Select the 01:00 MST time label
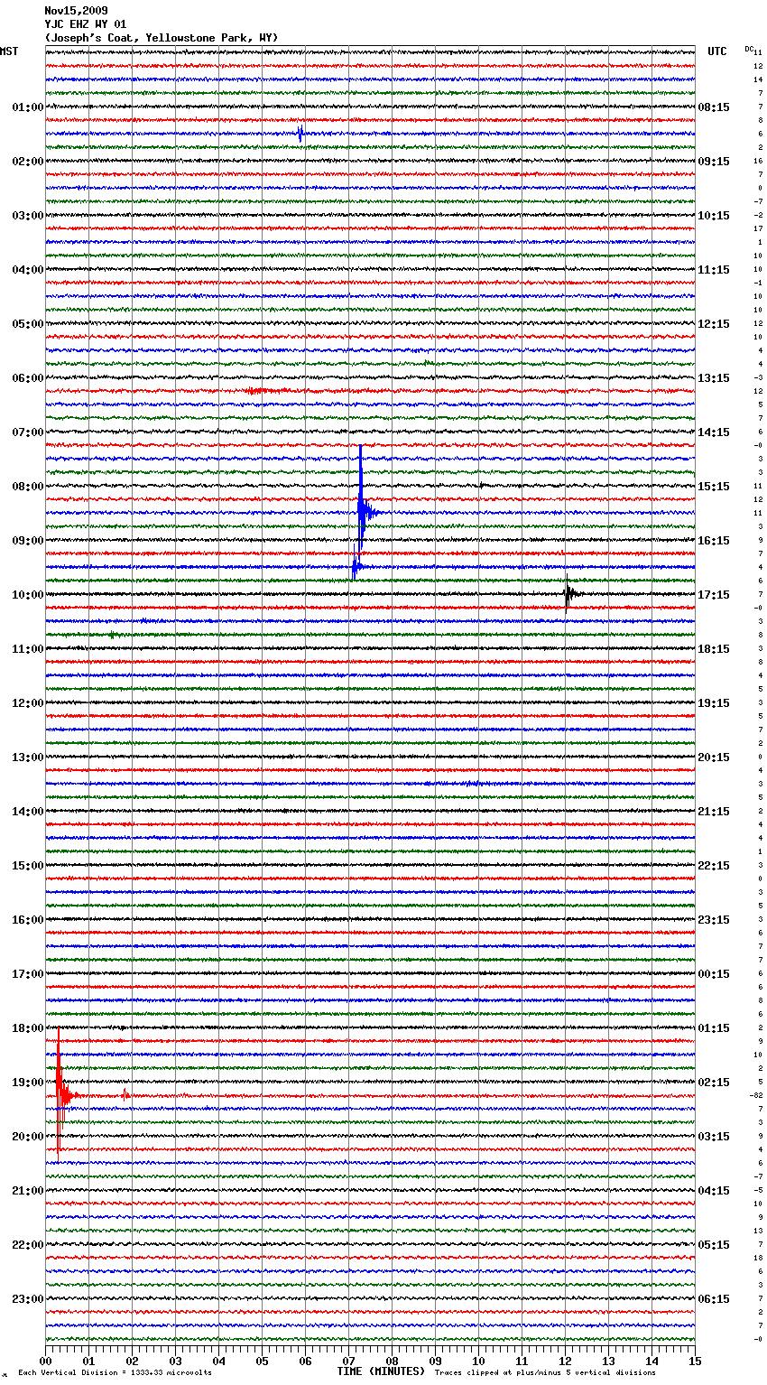The width and height of the screenshot is (767, 1385). tap(28, 107)
